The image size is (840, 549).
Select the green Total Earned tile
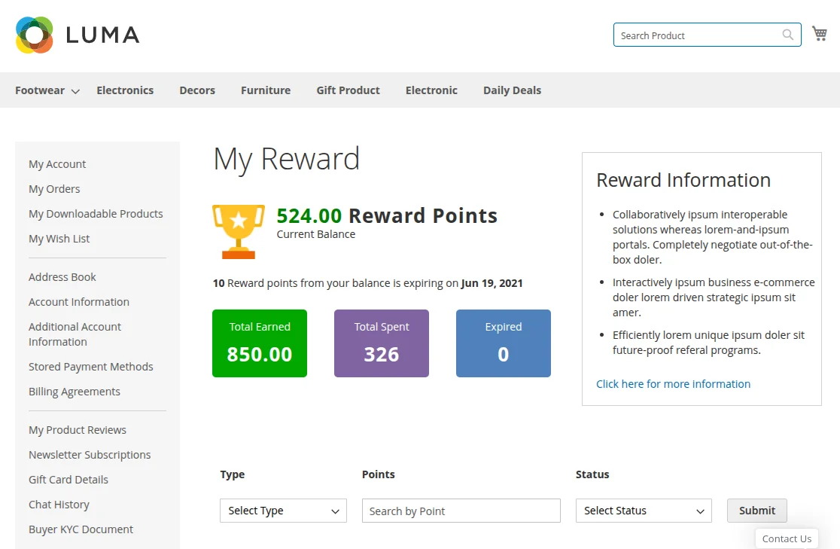[x=259, y=343]
